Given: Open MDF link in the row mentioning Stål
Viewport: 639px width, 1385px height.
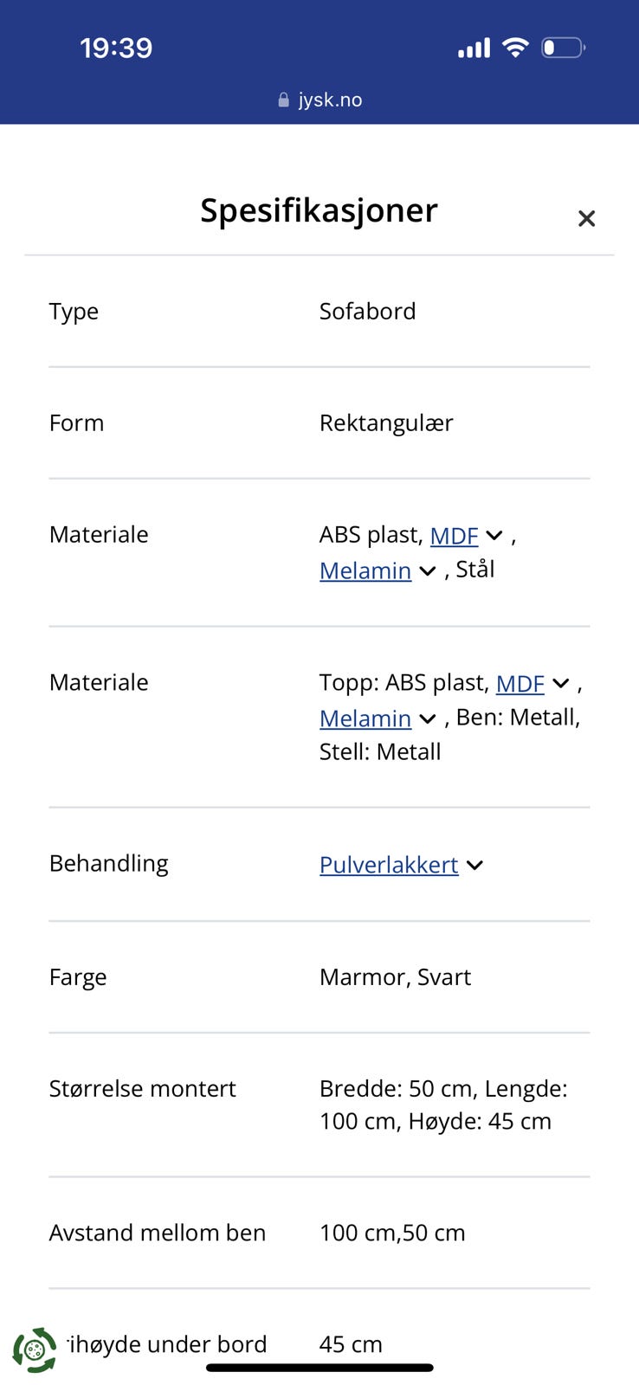Looking at the screenshot, I should pos(454,536).
